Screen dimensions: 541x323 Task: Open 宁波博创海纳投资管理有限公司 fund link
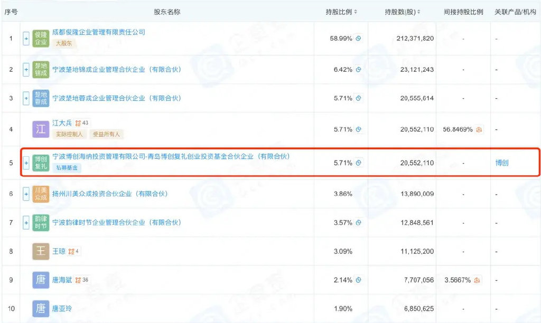(x=171, y=157)
